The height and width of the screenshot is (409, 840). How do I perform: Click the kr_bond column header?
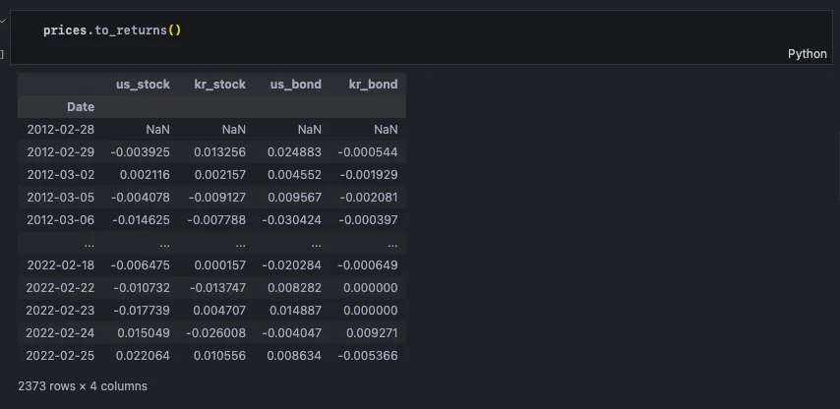point(373,85)
